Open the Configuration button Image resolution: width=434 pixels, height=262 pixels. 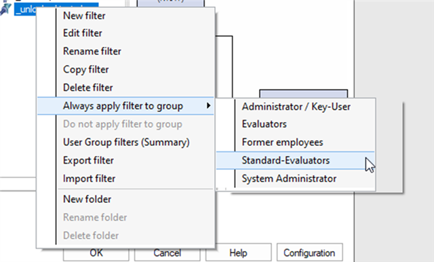309,252
